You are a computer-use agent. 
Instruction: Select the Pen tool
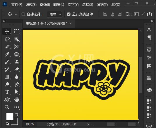click(x=17, y=84)
